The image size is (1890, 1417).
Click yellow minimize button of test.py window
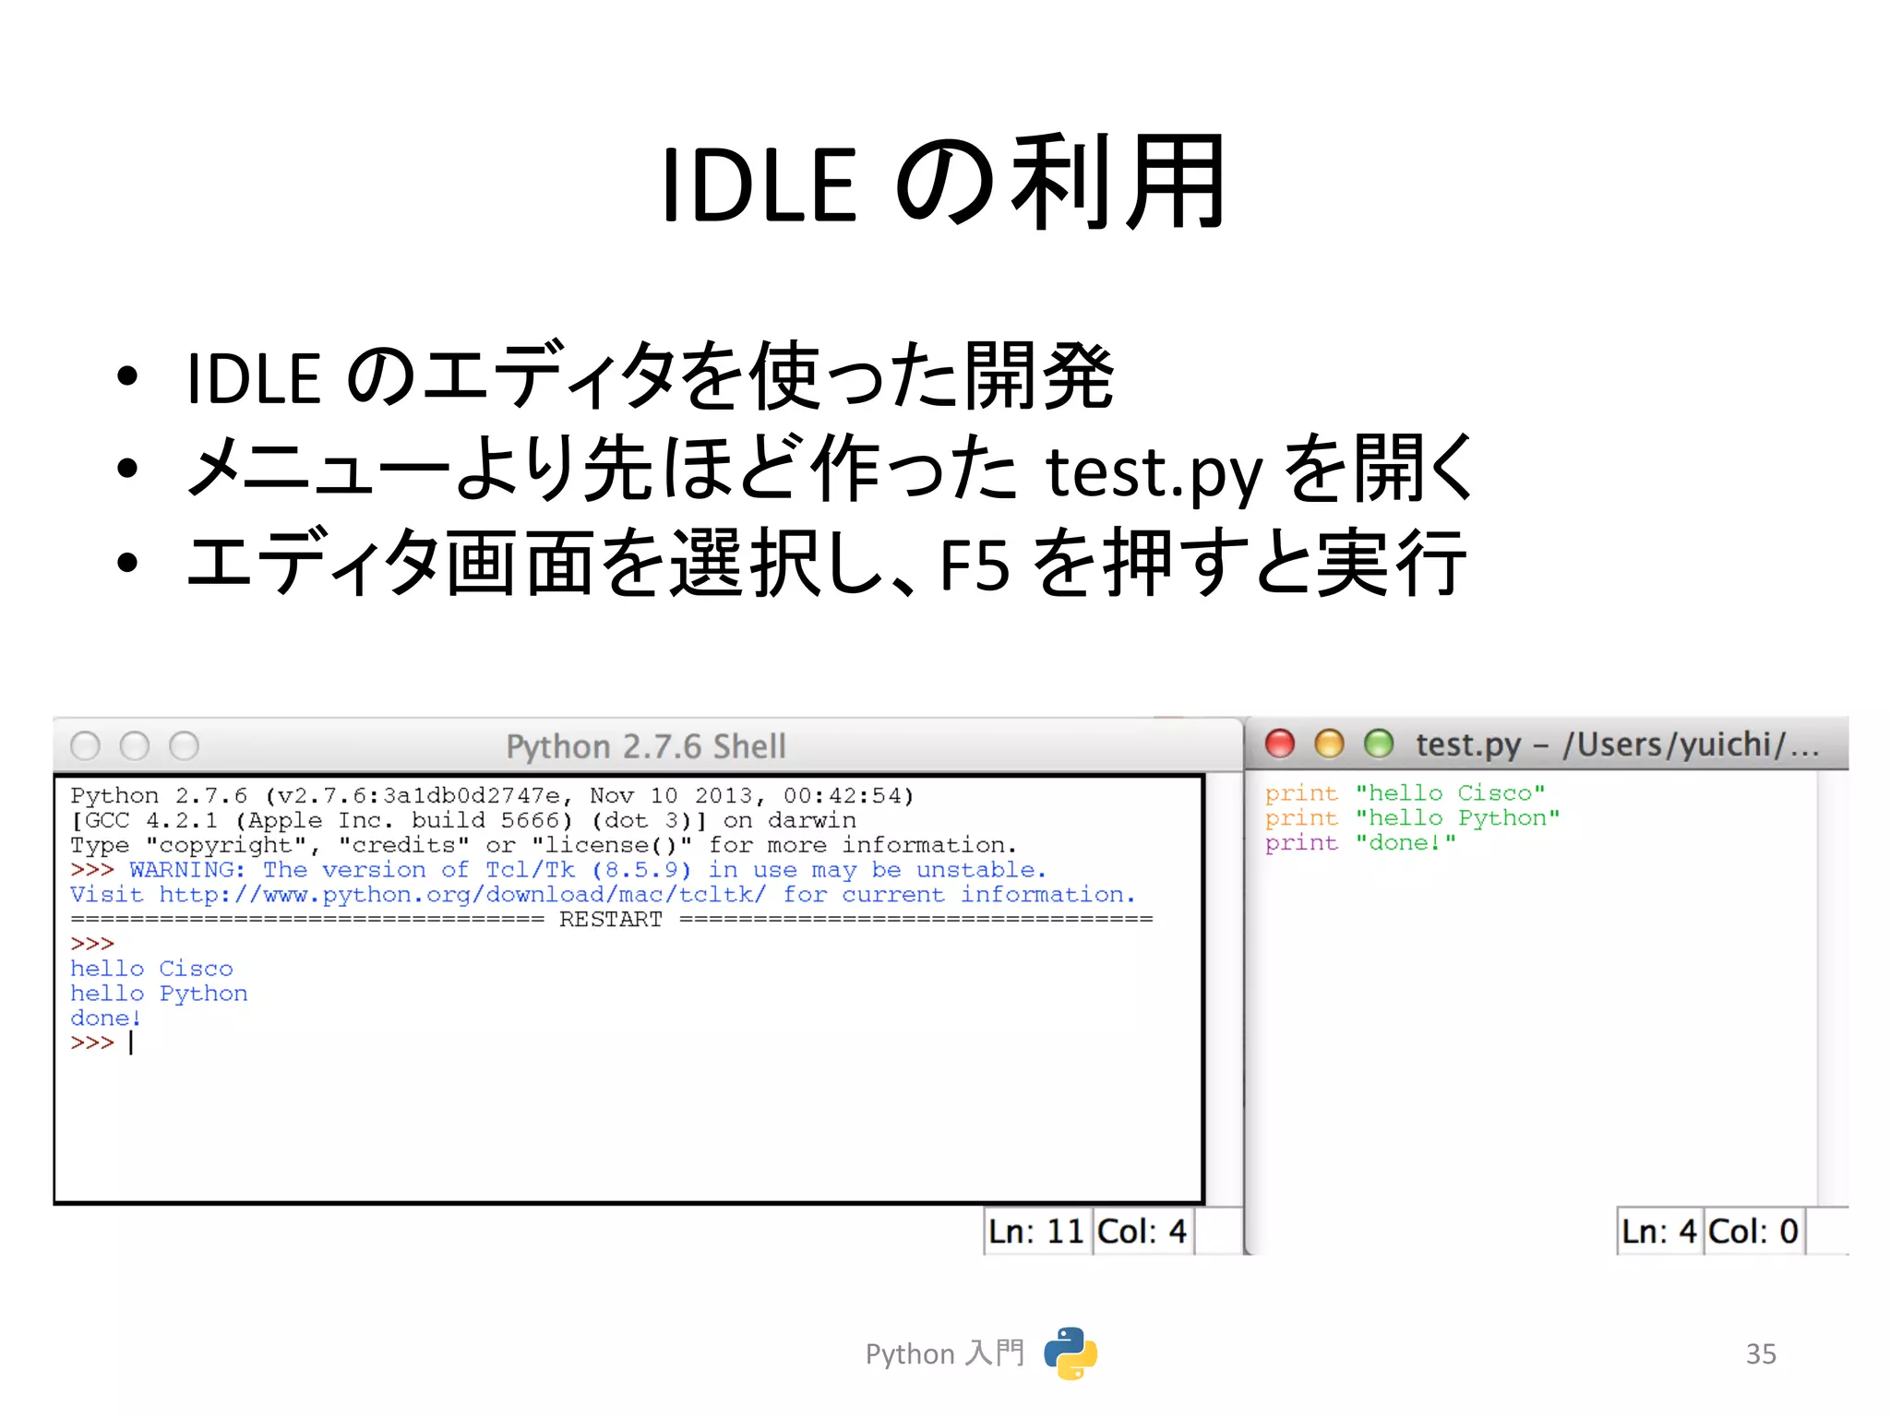coord(1329,744)
